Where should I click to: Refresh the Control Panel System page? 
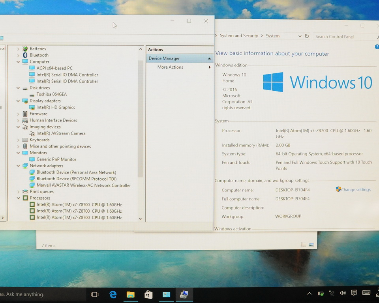(x=307, y=36)
